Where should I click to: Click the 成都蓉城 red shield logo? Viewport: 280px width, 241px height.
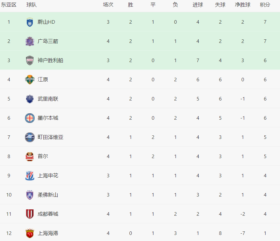[x=30, y=214]
